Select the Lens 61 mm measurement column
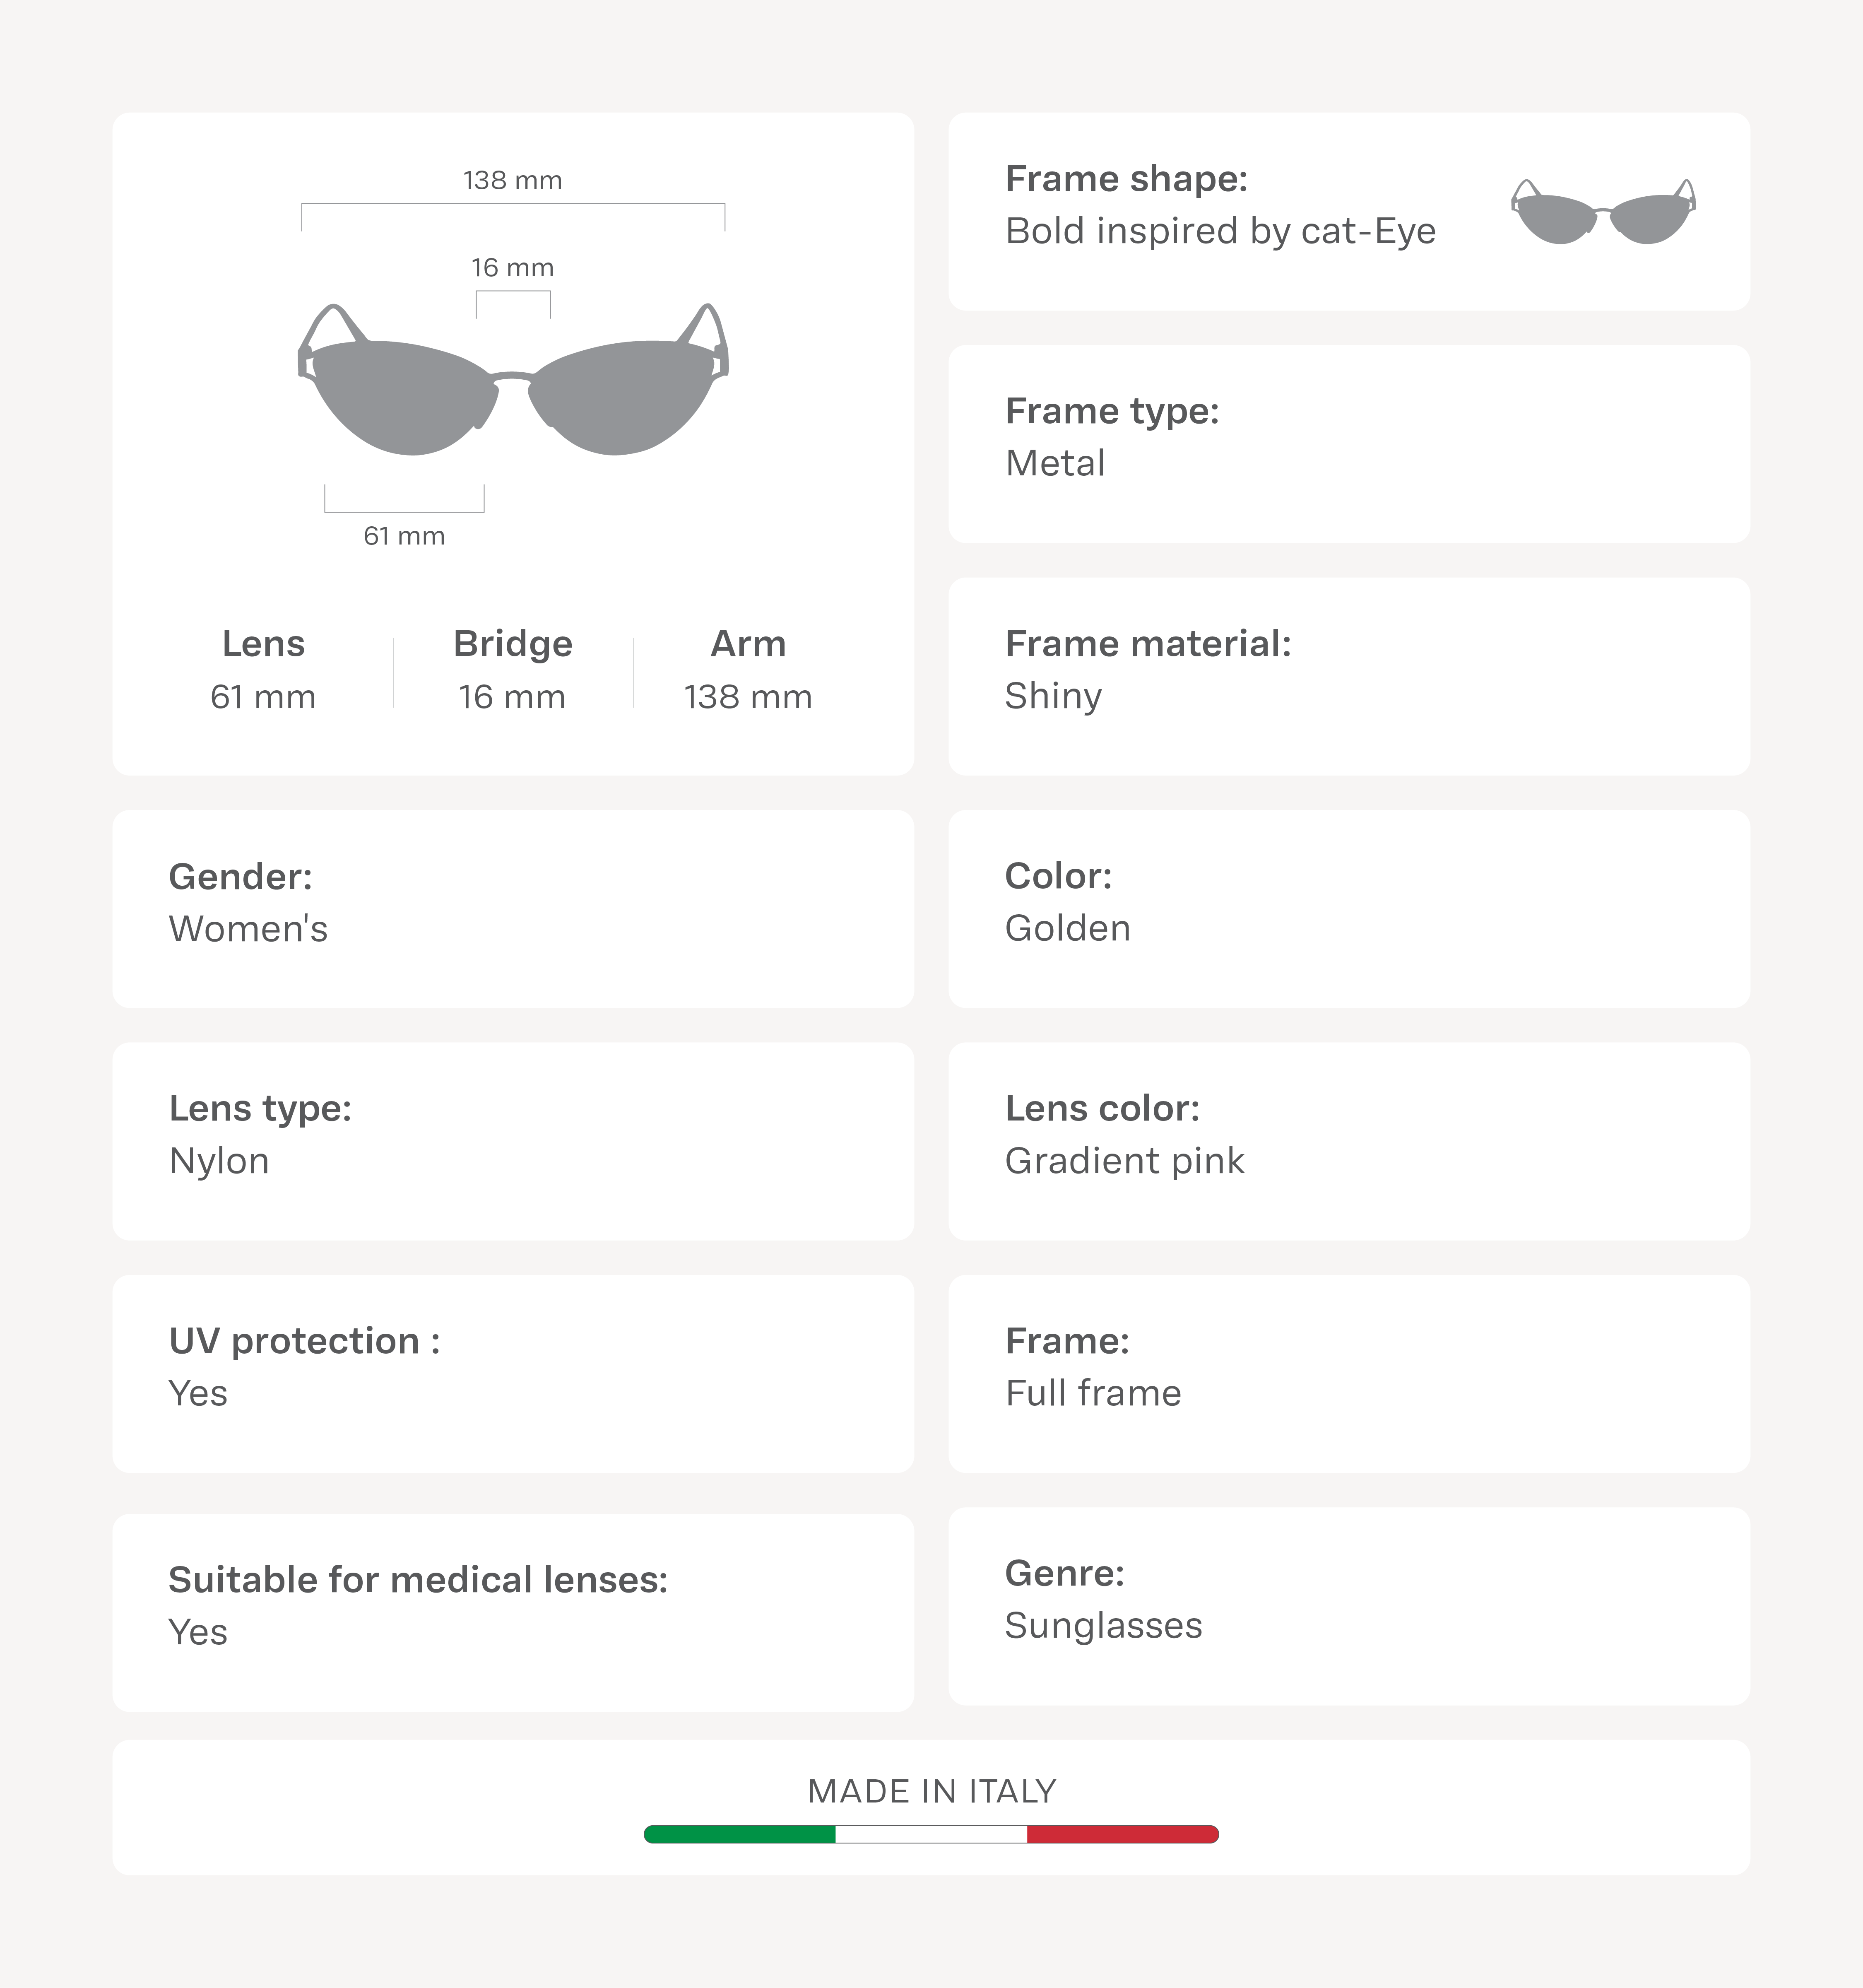 (263, 670)
